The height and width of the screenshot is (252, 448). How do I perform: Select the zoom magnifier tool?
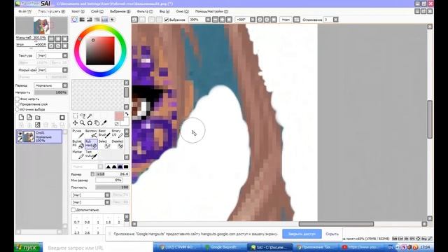coord(83,123)
